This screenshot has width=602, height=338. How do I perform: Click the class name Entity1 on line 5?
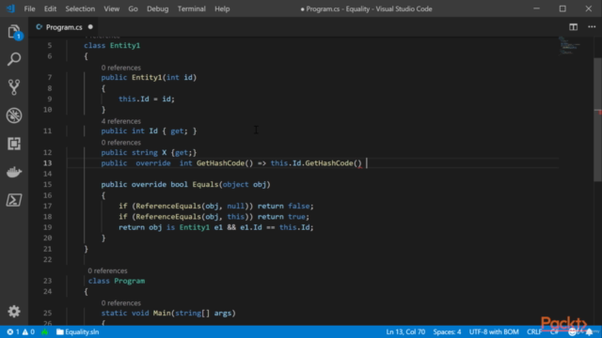pyautogui.click(x=125, y=45)
